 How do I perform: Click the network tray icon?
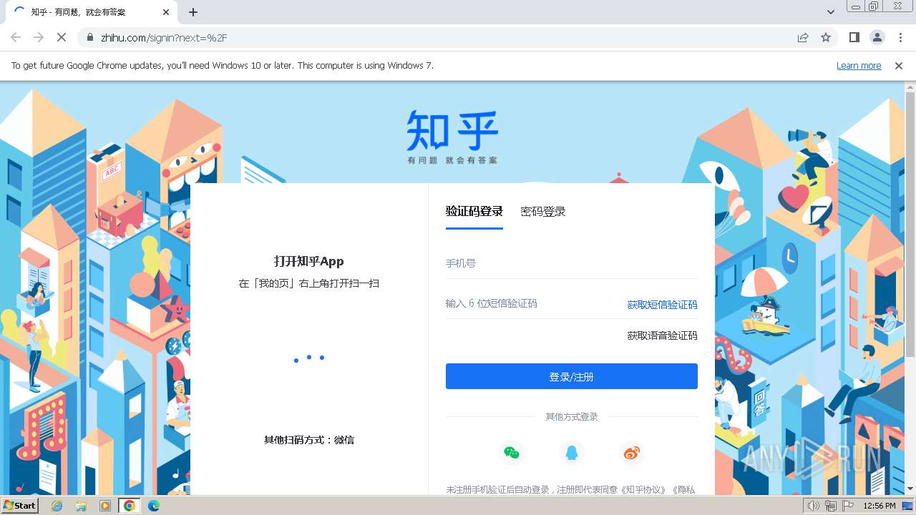point(831,506)
